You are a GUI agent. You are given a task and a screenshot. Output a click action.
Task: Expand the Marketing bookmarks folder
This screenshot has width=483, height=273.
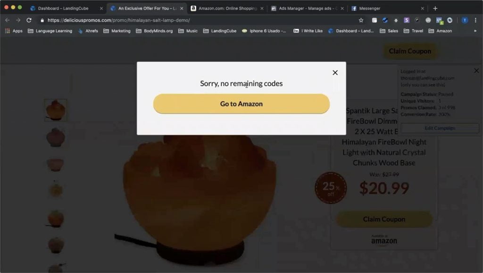click(117, 31)
